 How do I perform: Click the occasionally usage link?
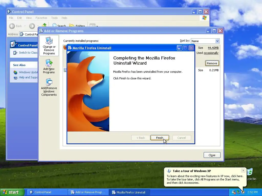[x=211, y=53]
